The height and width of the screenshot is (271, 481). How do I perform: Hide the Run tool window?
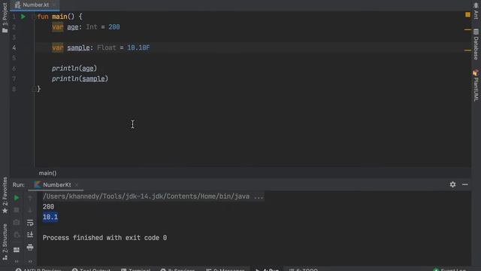465,184
